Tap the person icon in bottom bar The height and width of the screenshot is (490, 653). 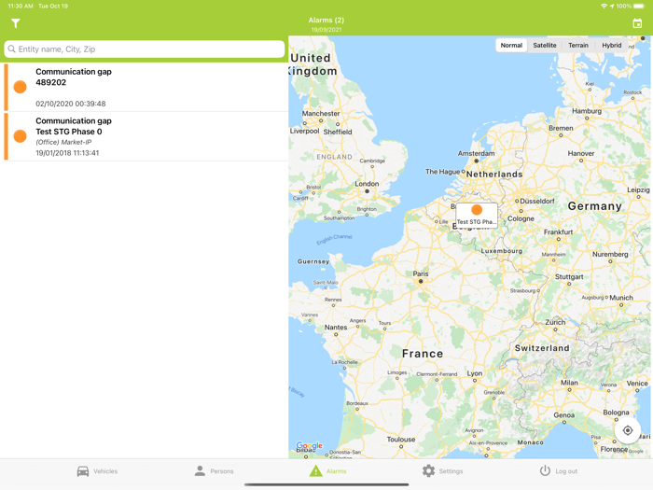coord(200,471)
